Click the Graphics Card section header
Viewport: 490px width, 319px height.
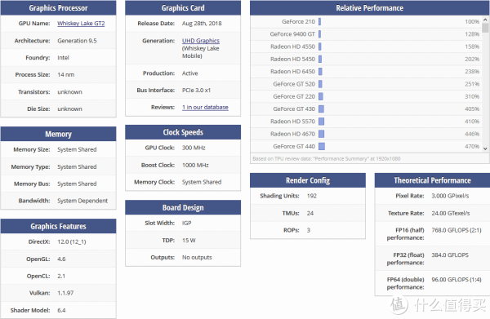pyautogui.click(x=183, y=8)
